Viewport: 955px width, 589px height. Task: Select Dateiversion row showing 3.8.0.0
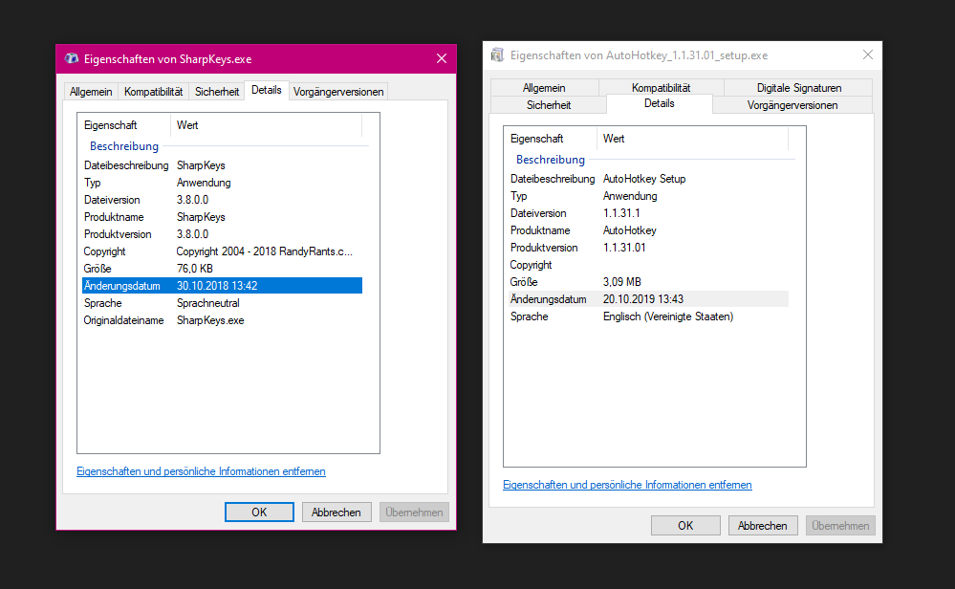coord(223,200)
